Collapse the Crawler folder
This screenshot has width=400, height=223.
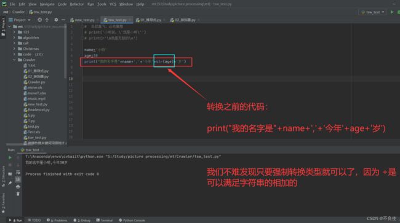coord(14,60)
